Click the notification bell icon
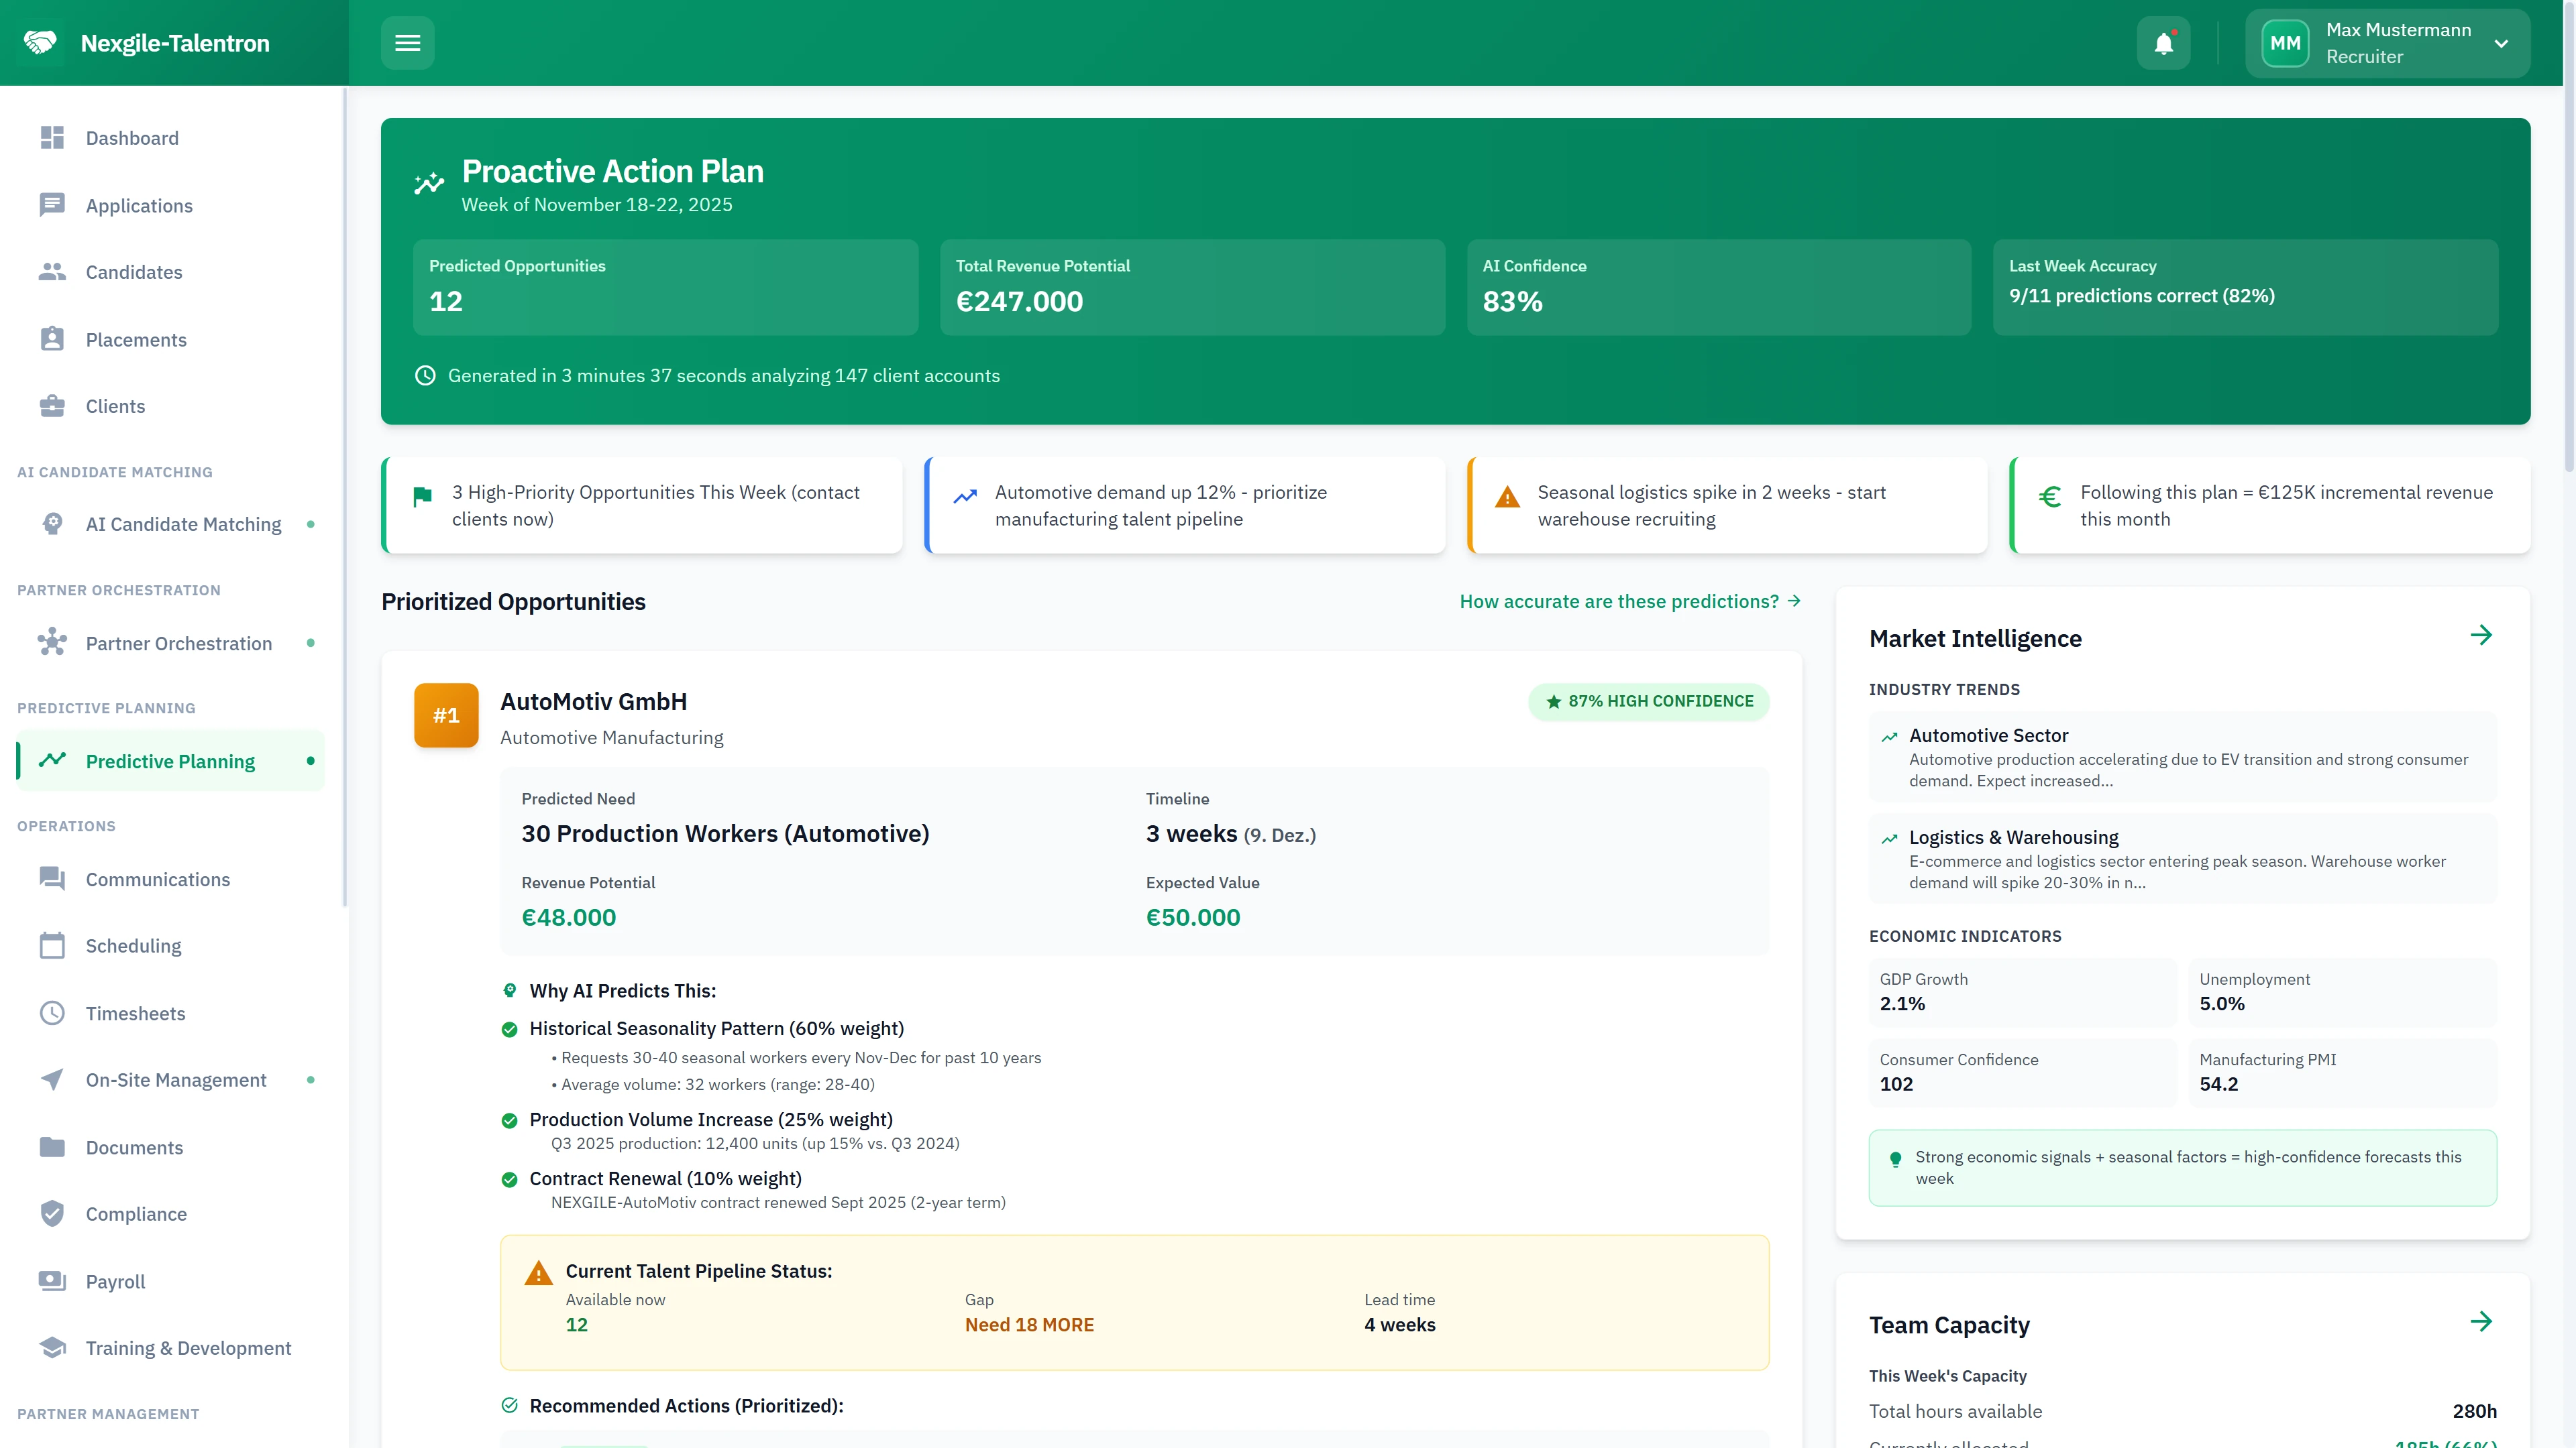This screenshot has width=2576, height=1448. pos(2163,43)
